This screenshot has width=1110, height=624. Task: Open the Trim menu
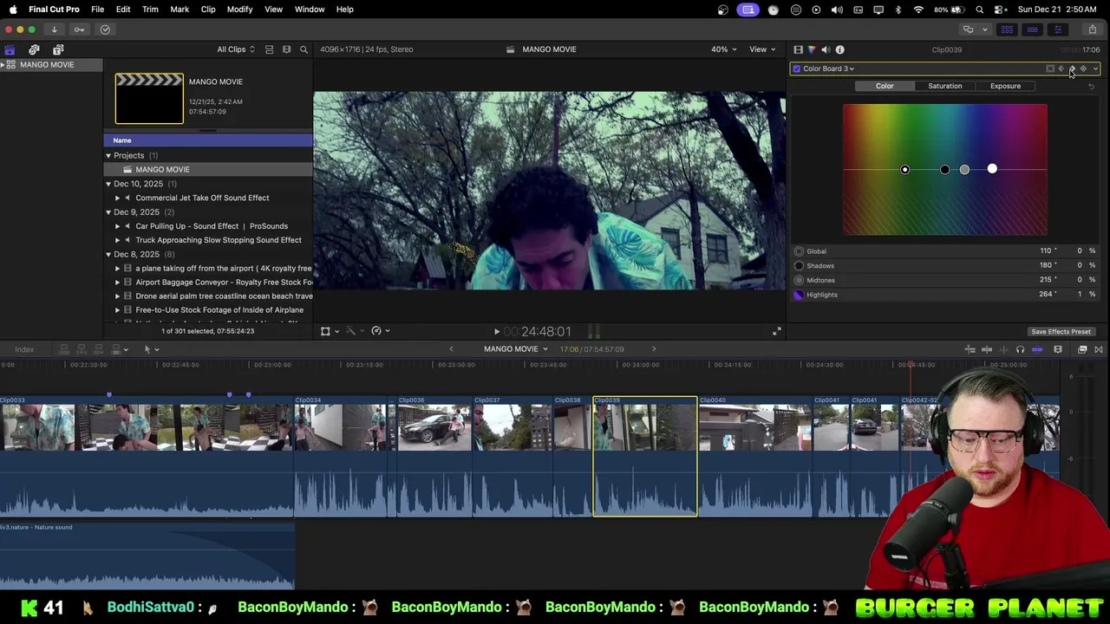tap(150, 10)
